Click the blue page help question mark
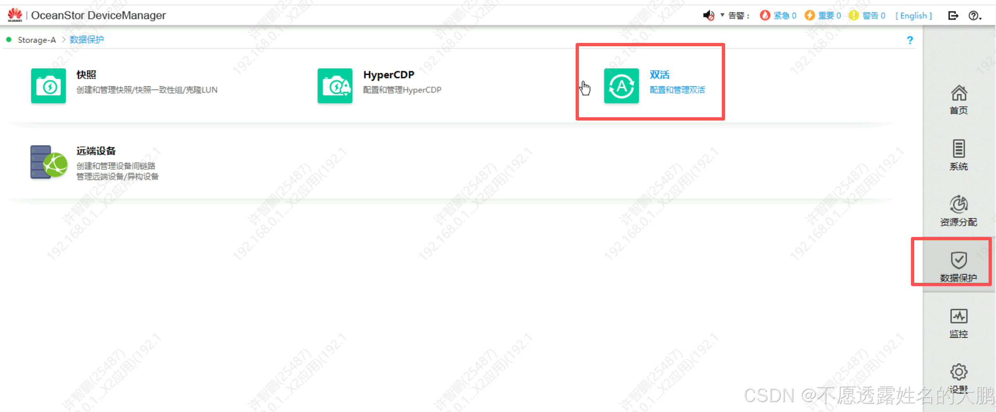This screenshot has height=412, width=996. (x=910, y=40)
